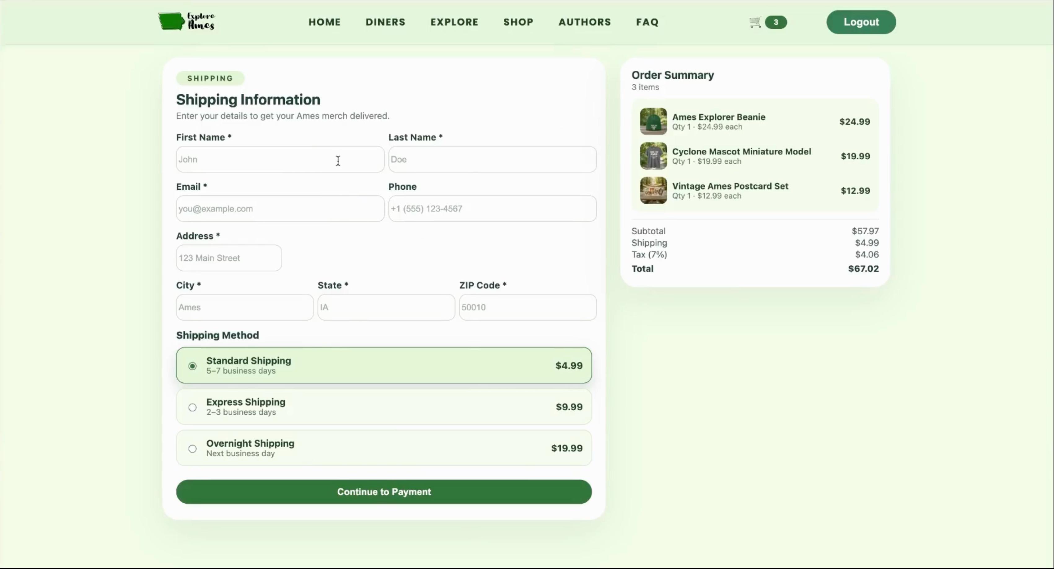
Task: Click the $19.99 Overnight Shipping price
Action: pos(567,448)
